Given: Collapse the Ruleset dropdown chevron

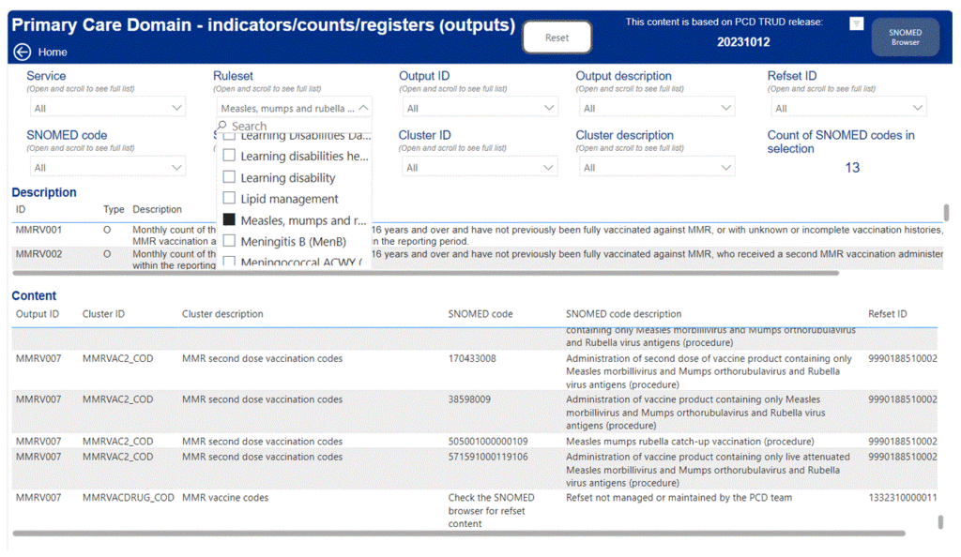Looking at the screenshot, I should tap(363, 108).
